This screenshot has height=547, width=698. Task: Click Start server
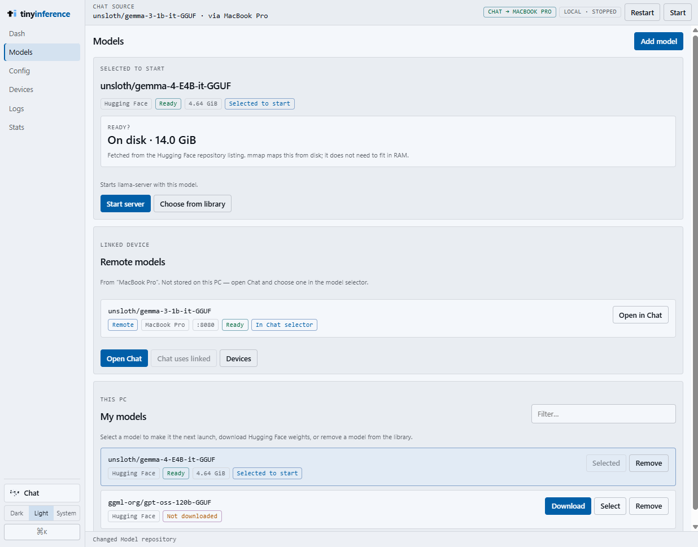125,204
